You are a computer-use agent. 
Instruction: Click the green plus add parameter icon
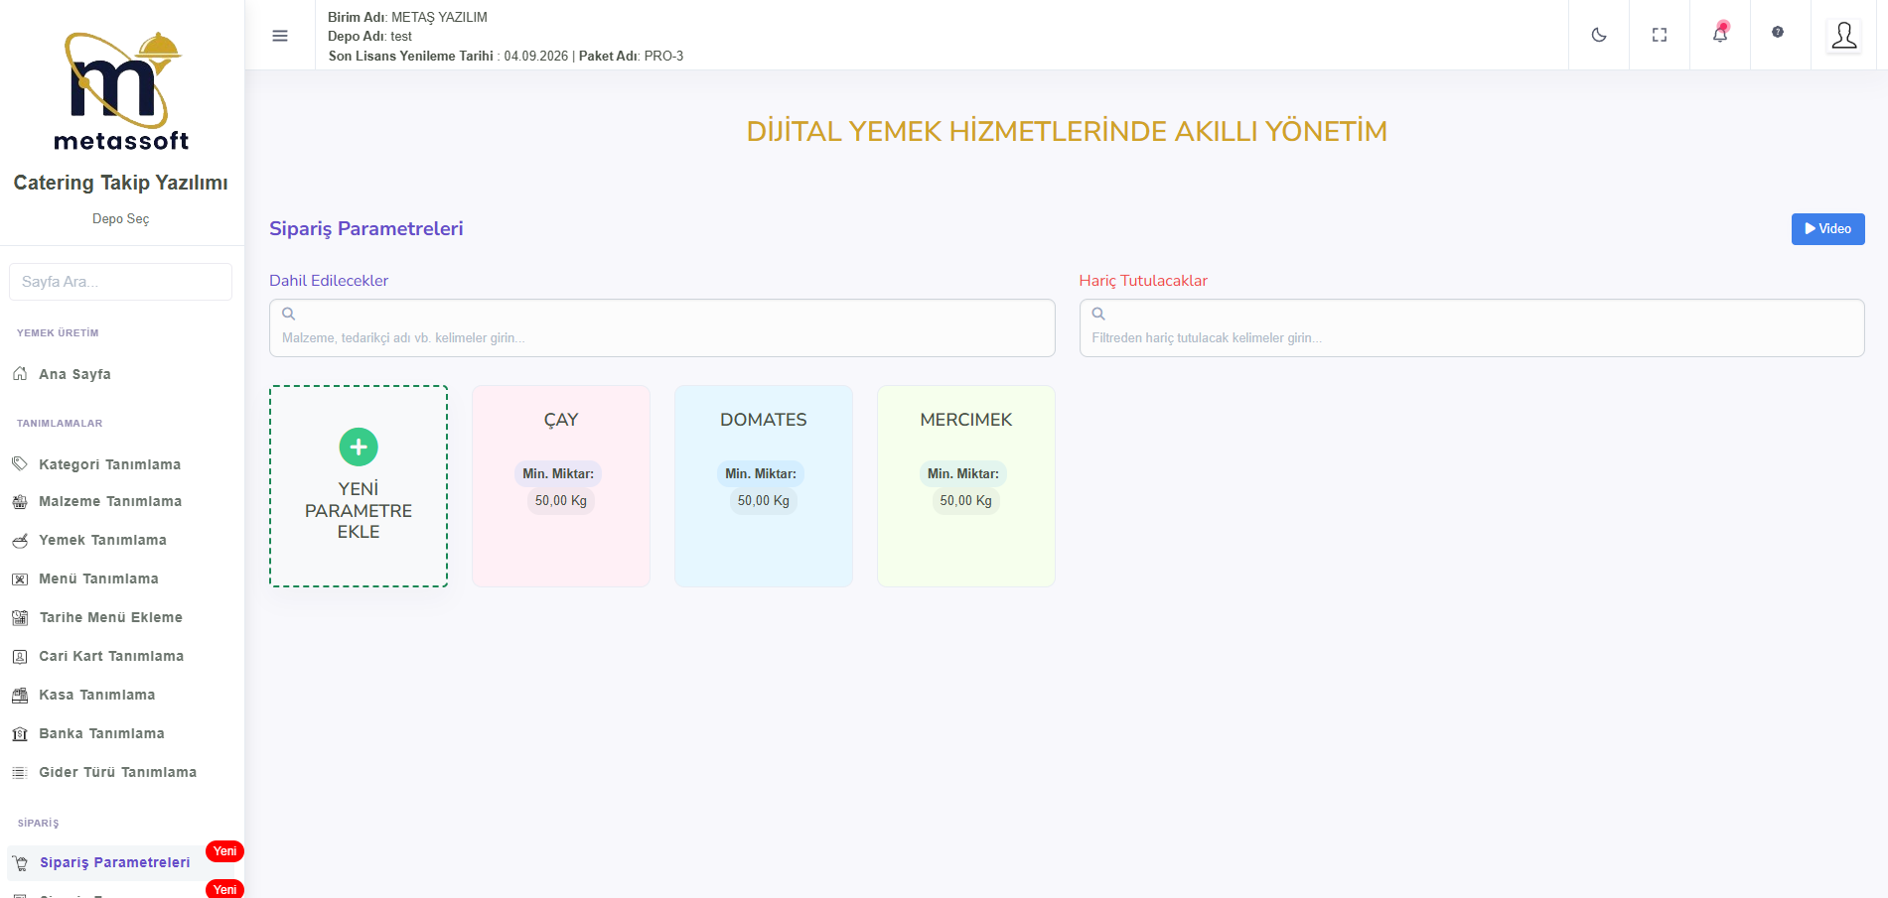point(359,448)
